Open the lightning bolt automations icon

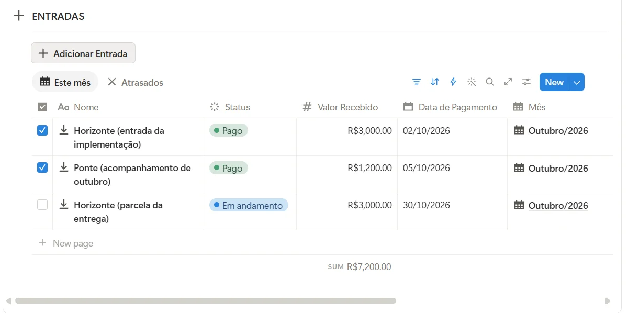453,82
